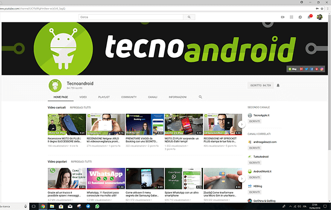This screenshot has height=210, width=331.
Task: Open Task View in the taskbar
Action: click(34, 207)
